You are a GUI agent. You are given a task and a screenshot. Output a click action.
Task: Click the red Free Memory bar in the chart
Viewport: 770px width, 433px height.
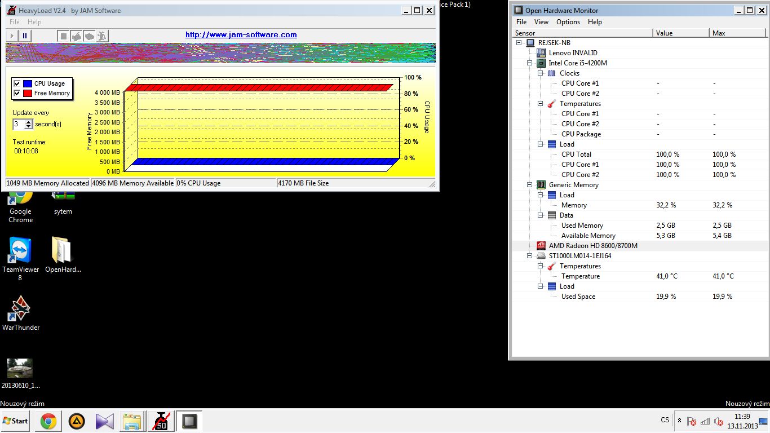(258, 87)
